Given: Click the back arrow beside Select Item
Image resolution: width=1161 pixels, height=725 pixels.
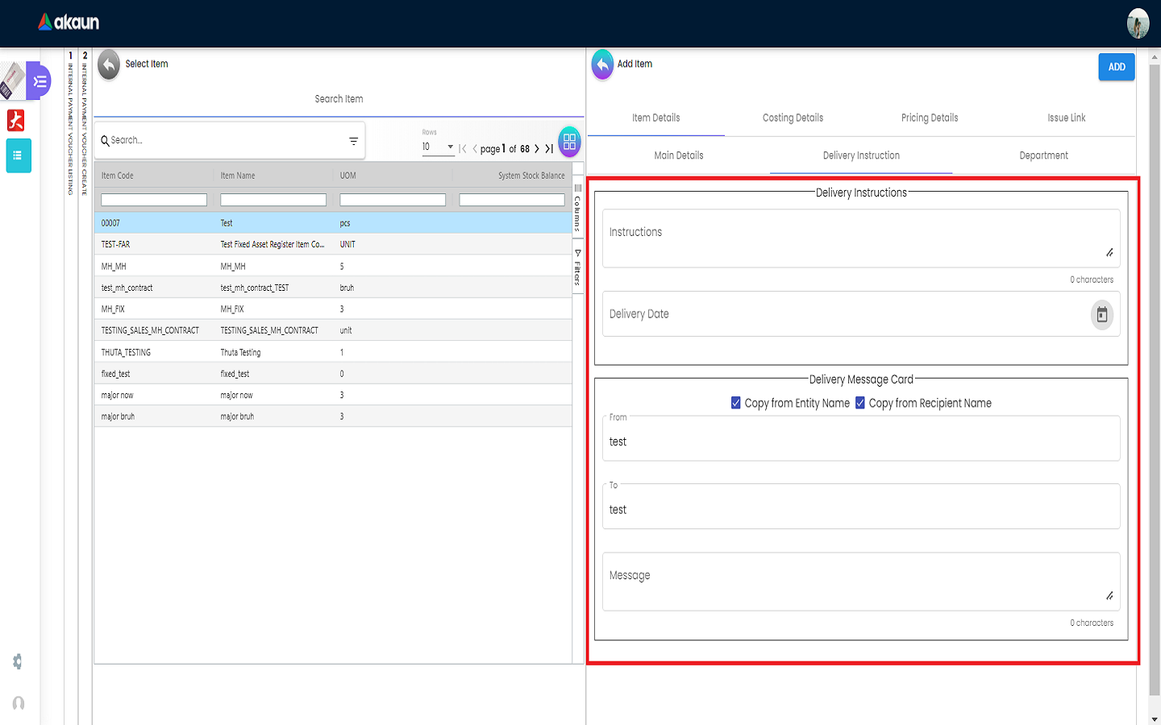Looking at the screenshot, I should click(x=109, y=65).
